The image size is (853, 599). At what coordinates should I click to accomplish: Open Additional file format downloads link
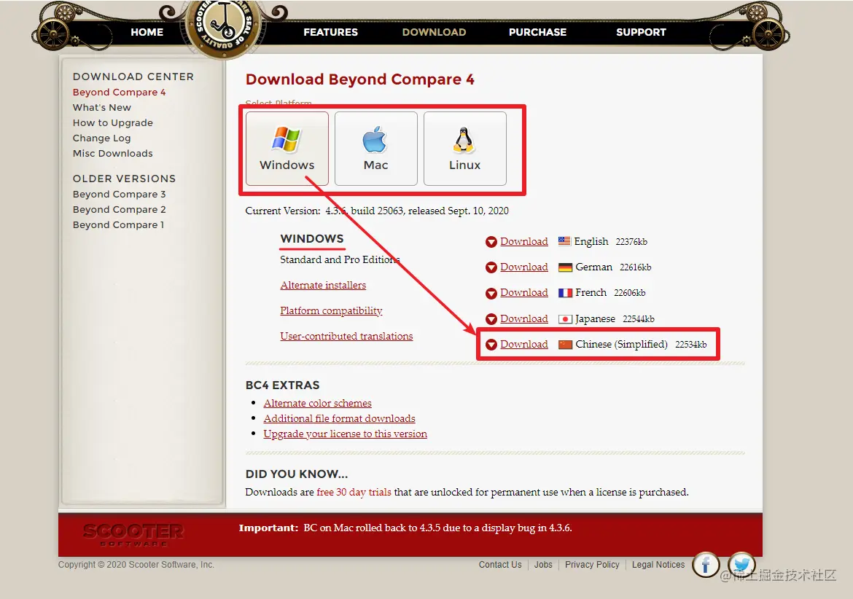pyautogui.click(x=340, y=418)
